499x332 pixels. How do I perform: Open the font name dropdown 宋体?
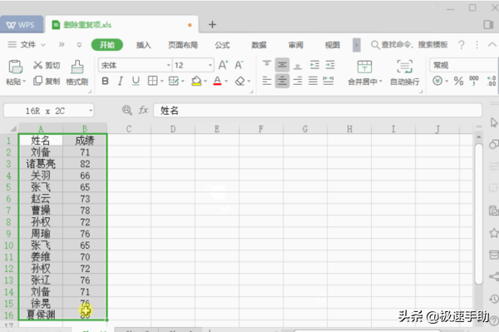click(168, 66)
